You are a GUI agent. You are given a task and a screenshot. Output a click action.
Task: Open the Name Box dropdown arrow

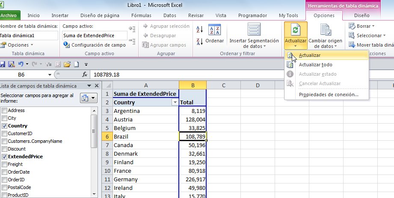click(x=50, y=75)
